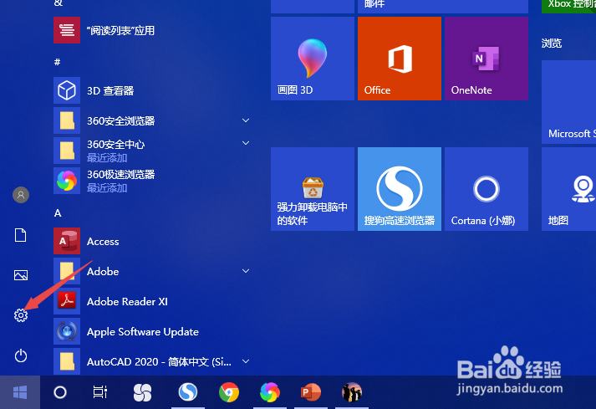Open Task View on the taskbar
Screen dimensions: 596x409
pyautogui.click(x=100, y=392)
